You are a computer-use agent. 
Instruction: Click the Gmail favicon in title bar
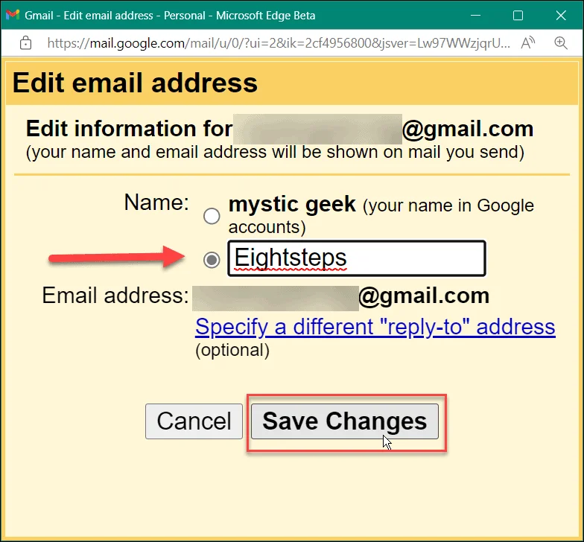(x=13, y=15)
